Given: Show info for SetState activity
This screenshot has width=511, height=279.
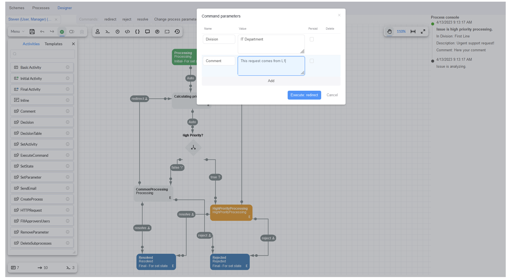Looking at the screenshot, I should tap(68, 166).
